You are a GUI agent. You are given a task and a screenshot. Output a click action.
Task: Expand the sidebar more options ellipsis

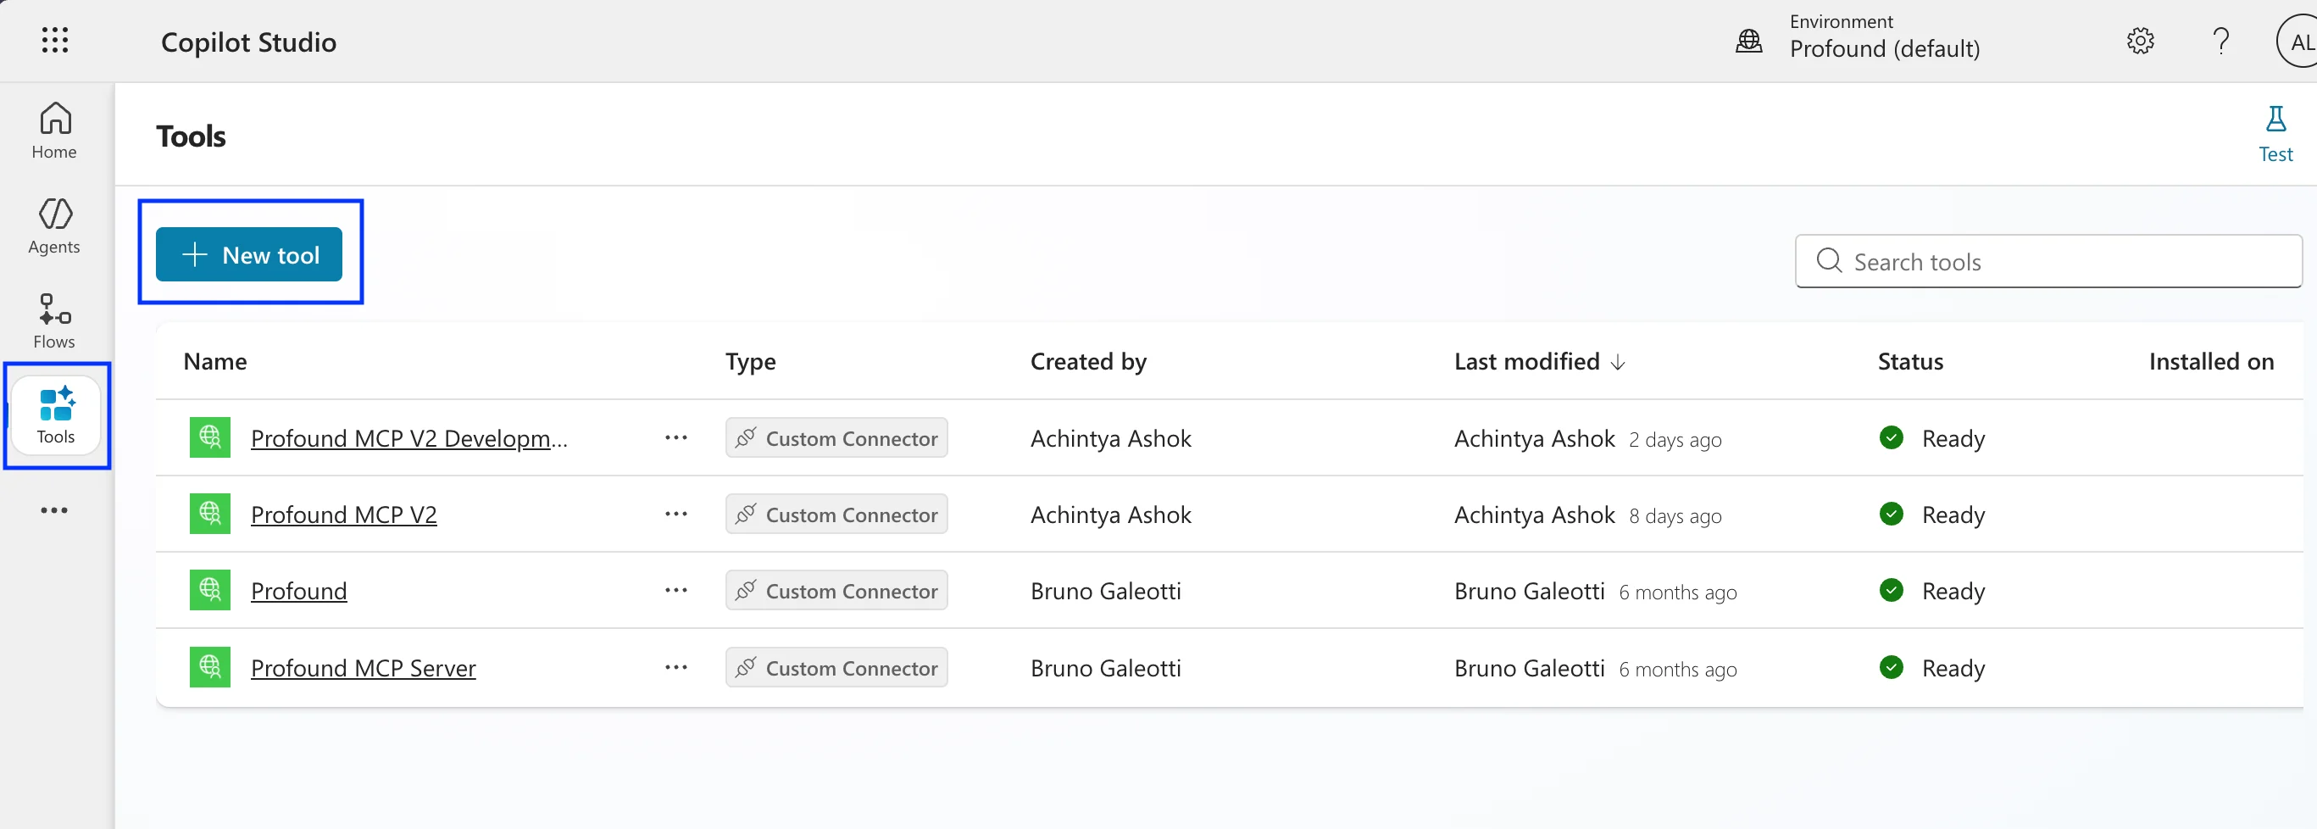(x=54, y=510)
